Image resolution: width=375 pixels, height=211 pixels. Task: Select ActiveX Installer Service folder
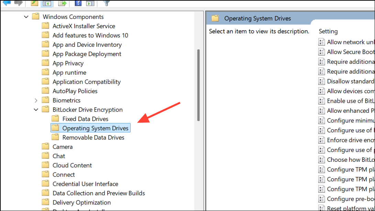(x=79, y=26)
